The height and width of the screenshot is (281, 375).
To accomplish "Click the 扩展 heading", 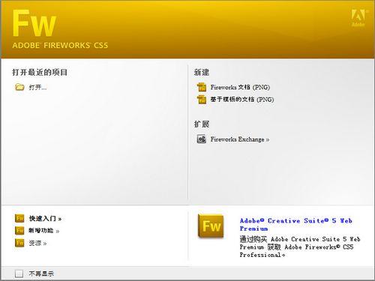I will [x=202, y=124].
